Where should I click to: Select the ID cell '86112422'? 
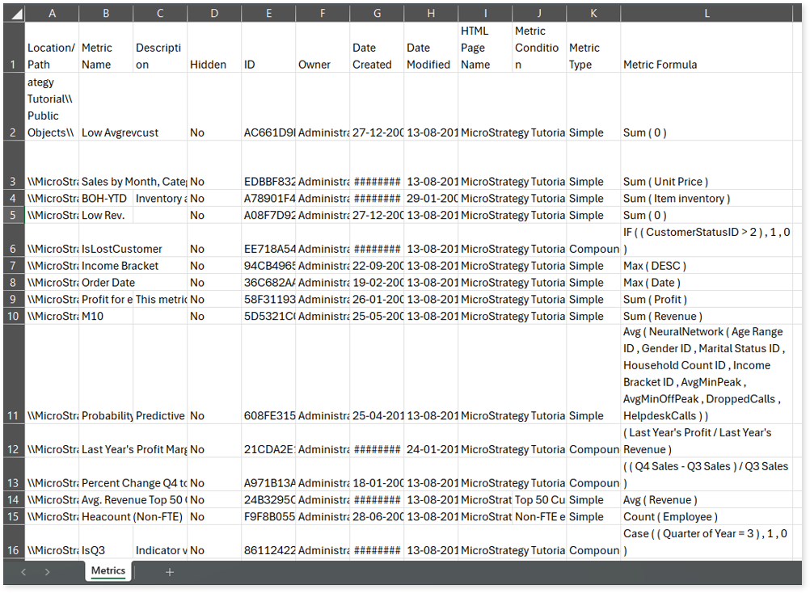pyautogui.click(x=268, y=542)
